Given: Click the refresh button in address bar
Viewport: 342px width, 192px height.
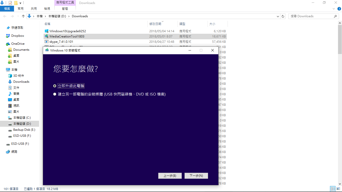Looking at the screenshot, I should point(283,16).
